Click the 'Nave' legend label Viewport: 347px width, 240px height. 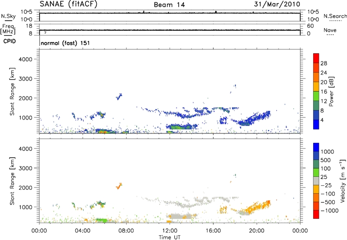click(x=330, y=30)
